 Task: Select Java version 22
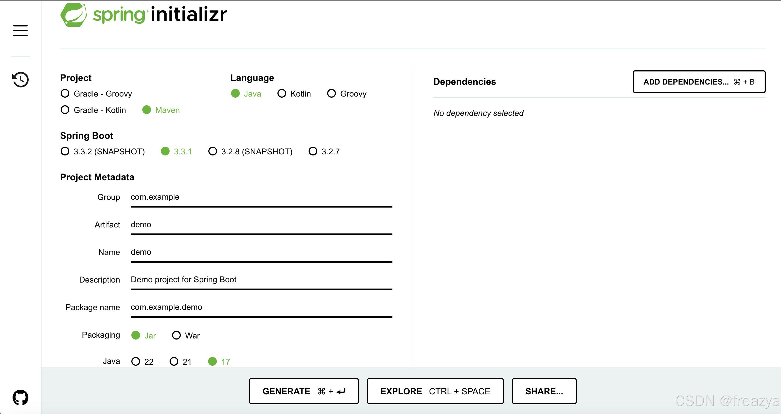click(135, 362)
